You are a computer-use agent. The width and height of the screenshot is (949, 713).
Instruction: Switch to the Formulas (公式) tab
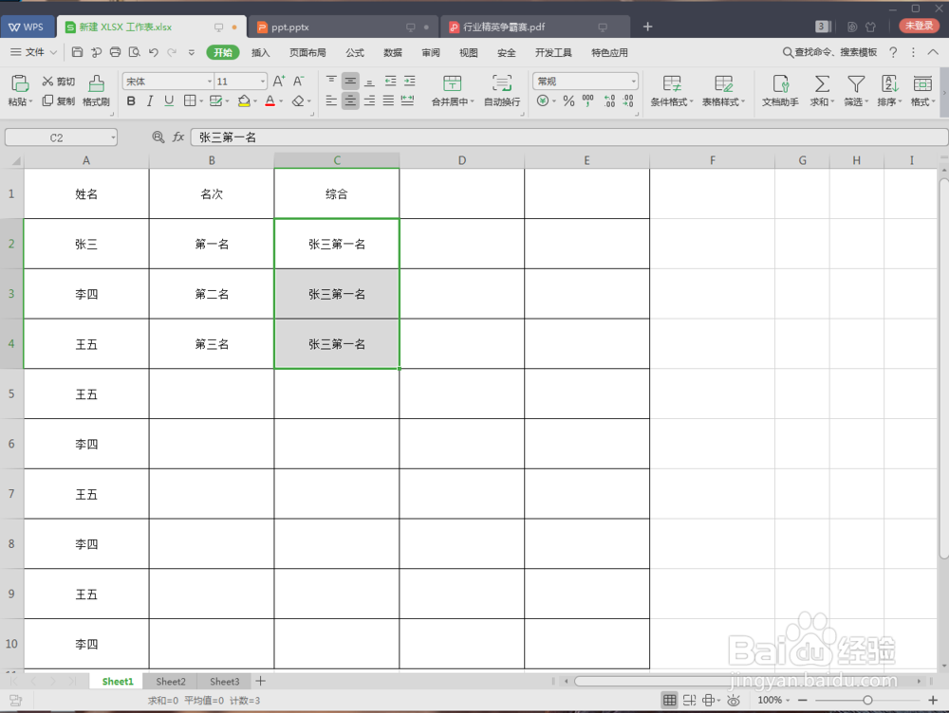(x=355, y=52)
